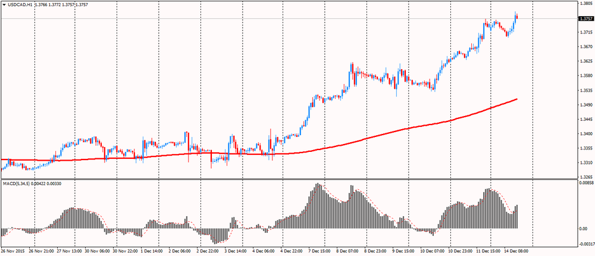Viewport: 595px width, 256px height.
Task: Click the 11 Dec 15:00 time label
Action: click(488, 251)
